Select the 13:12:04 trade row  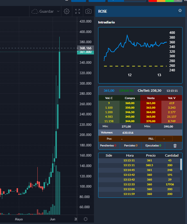139,189
